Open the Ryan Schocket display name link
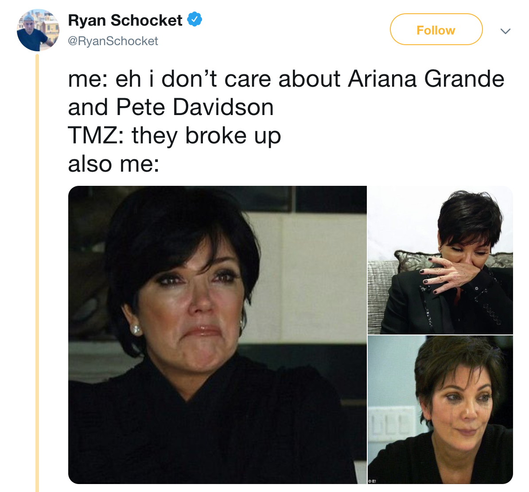 point(125,20)
